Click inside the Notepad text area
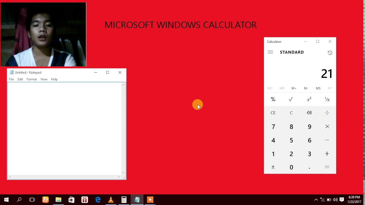The width and height of the screenshot is (365, 205). [x=64, y=129]
